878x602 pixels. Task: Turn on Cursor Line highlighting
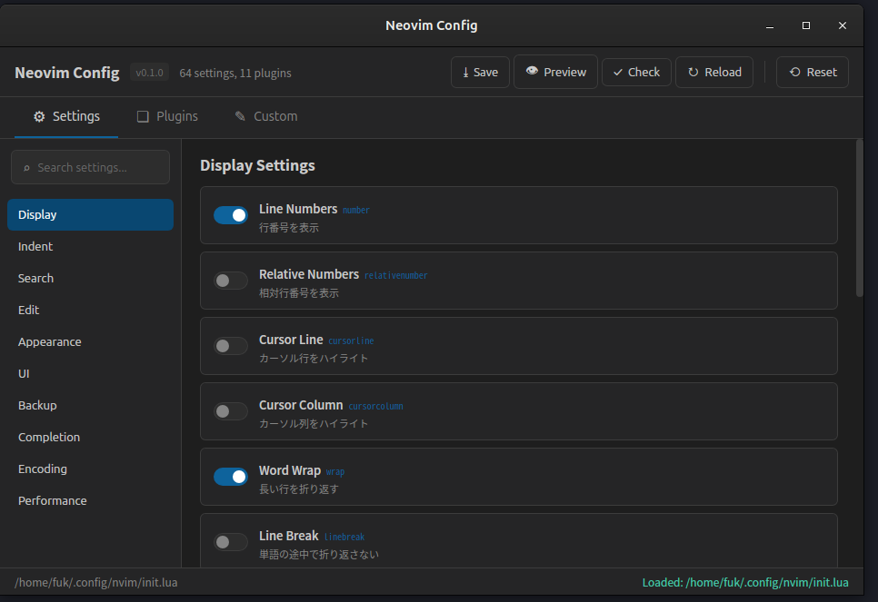tap(231, 346)
